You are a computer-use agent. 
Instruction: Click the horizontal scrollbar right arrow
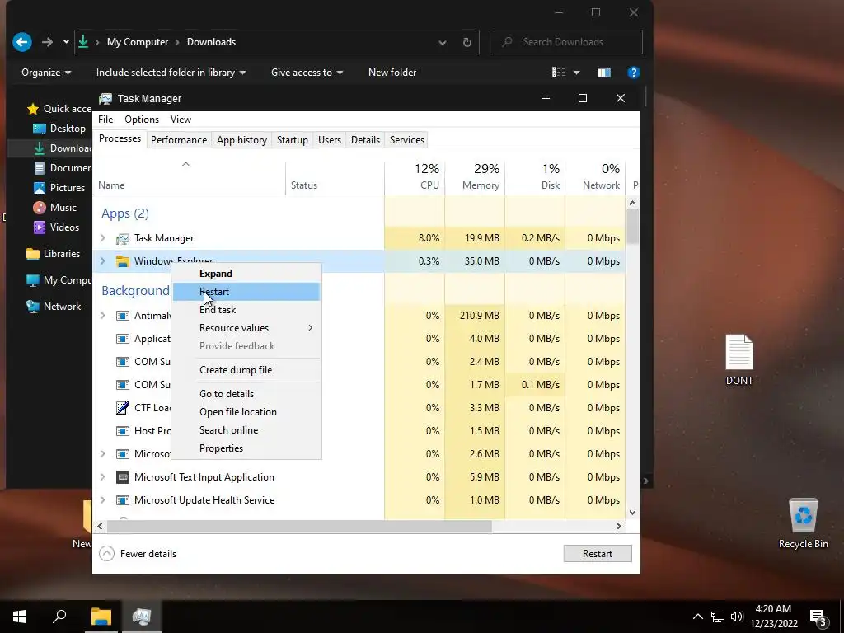619,526
